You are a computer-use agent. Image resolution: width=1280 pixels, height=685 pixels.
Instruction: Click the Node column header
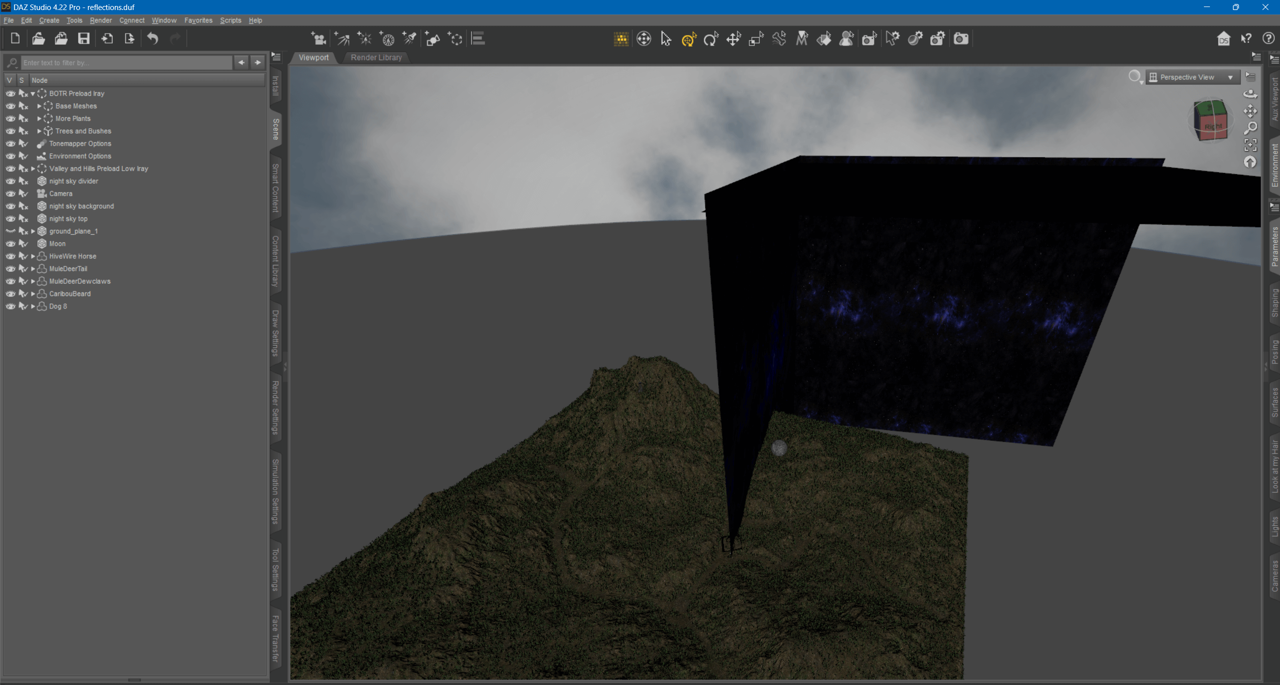147,80
